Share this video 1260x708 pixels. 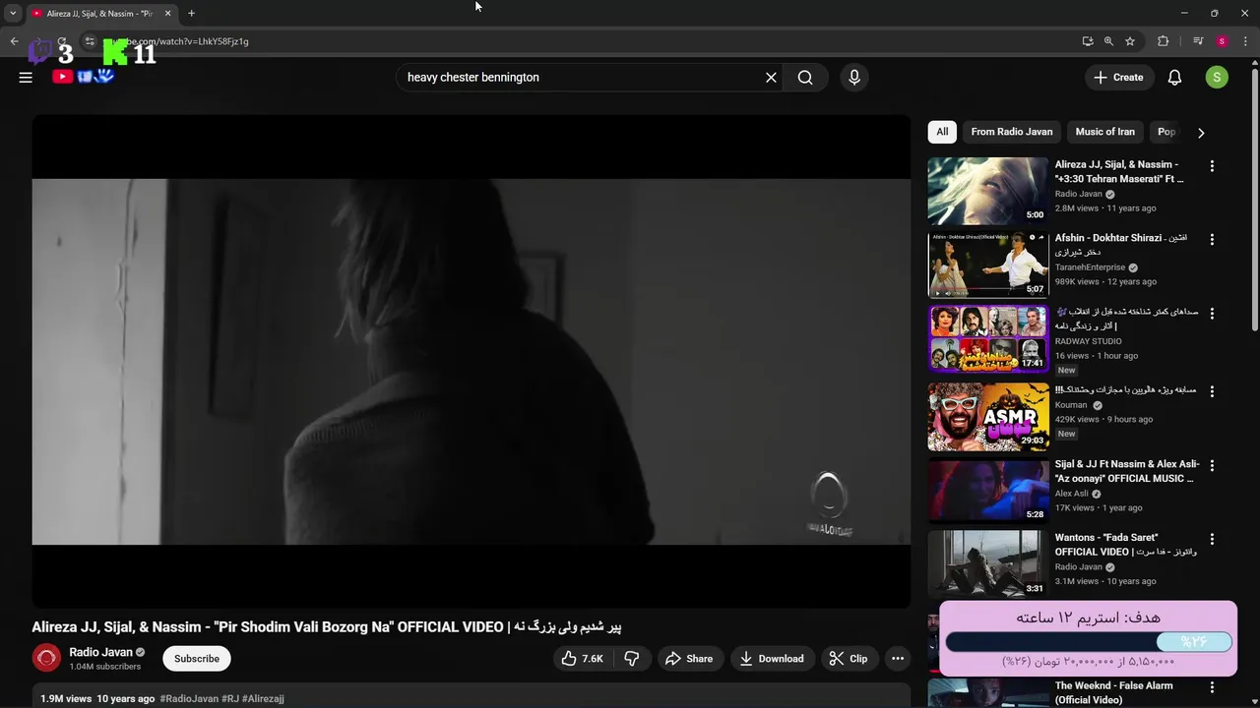(x=688, y=659)
